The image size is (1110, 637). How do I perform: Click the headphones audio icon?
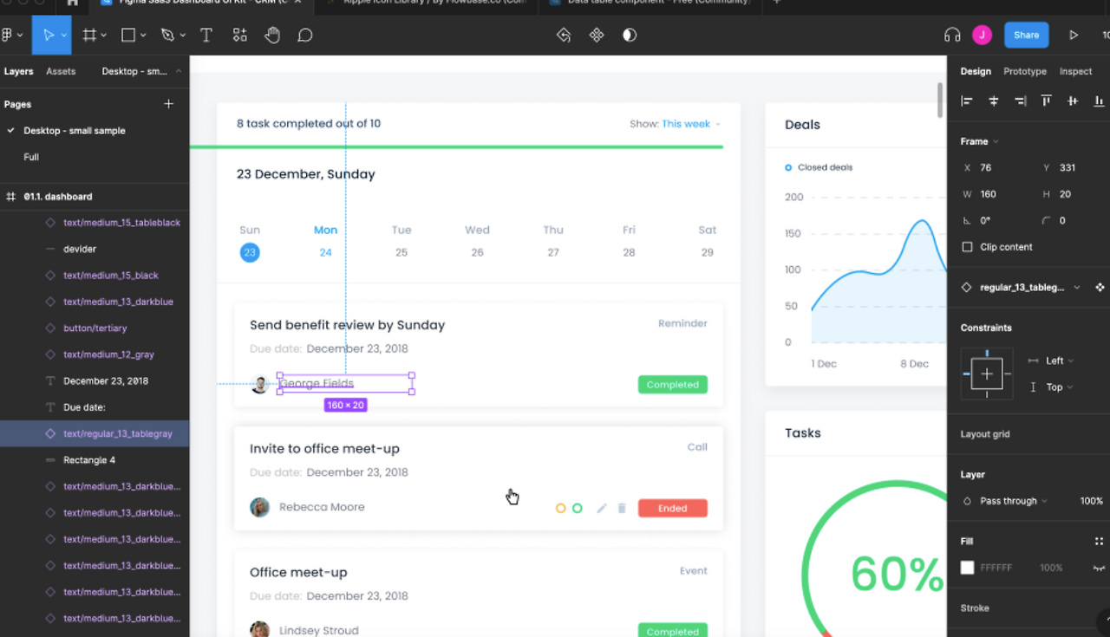coord(952,36)
